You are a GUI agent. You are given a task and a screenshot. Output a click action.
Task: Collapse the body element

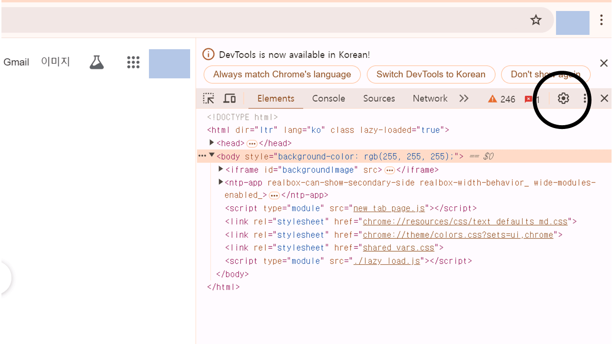click(x=212, y=156)
